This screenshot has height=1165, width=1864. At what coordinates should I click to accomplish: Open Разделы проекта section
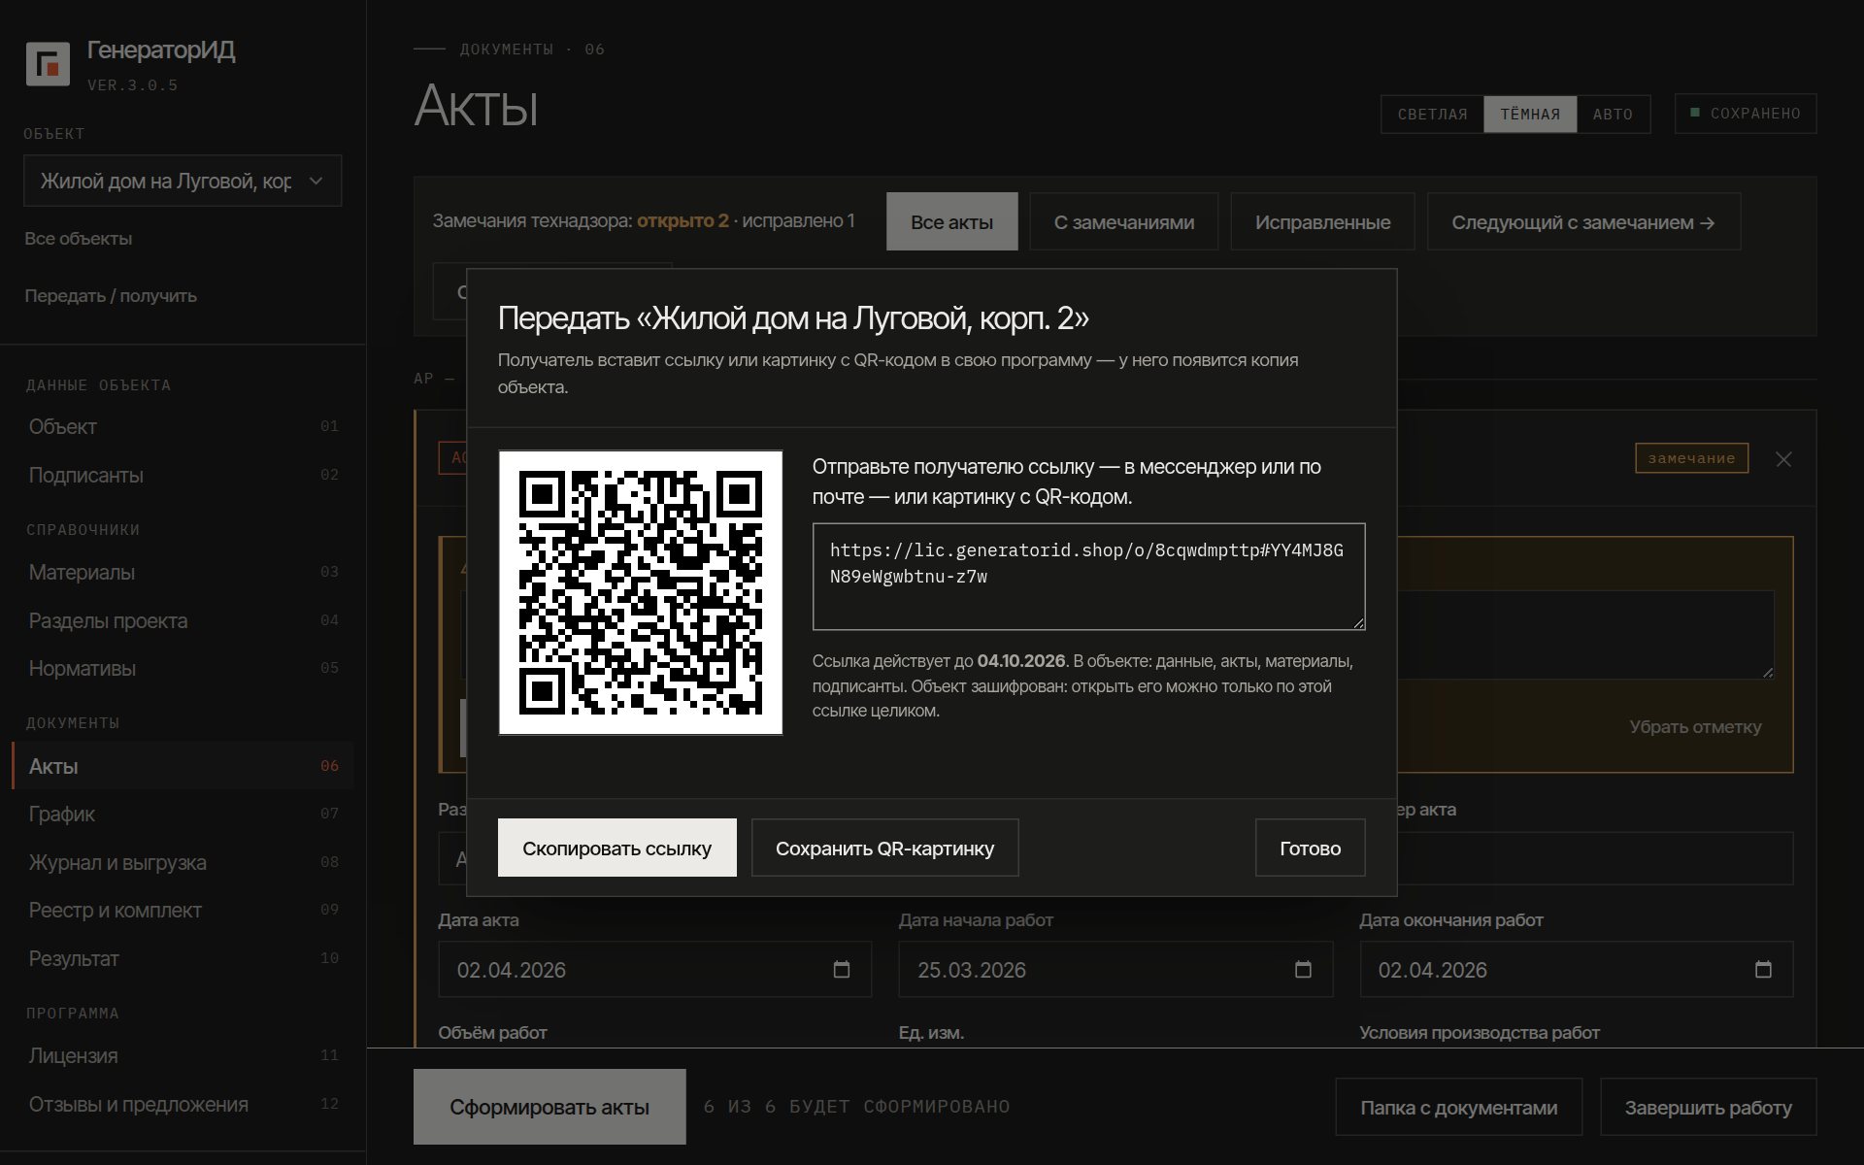point(183,620)
